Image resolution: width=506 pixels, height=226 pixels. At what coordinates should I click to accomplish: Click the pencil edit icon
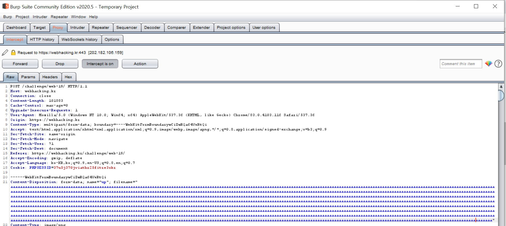[x=5, y=53]
